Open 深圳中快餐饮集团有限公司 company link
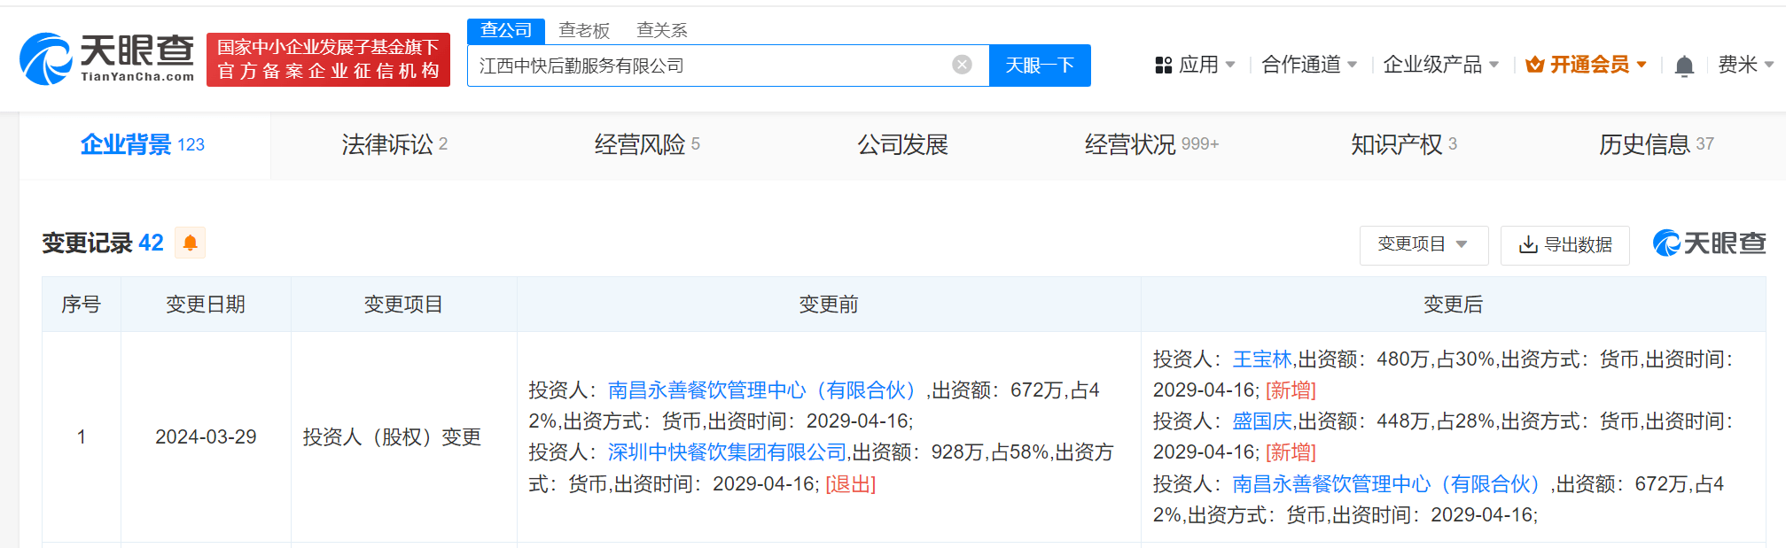This screenshot has width=1786, height=548. pyautogui.click(x=727, y=452)
